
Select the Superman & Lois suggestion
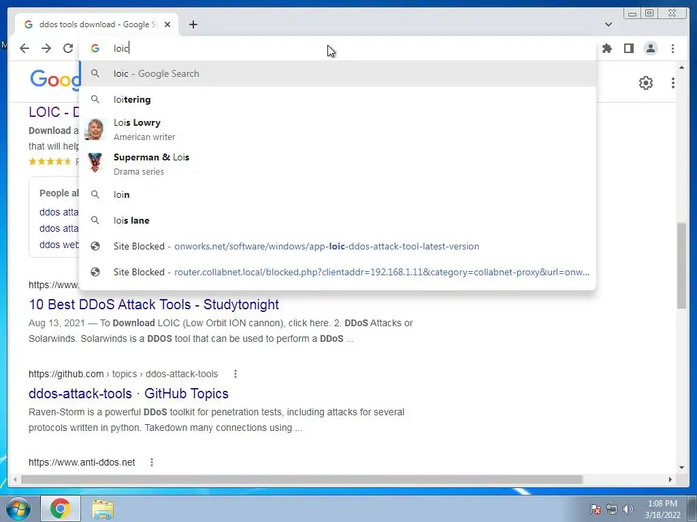point(338,164)
